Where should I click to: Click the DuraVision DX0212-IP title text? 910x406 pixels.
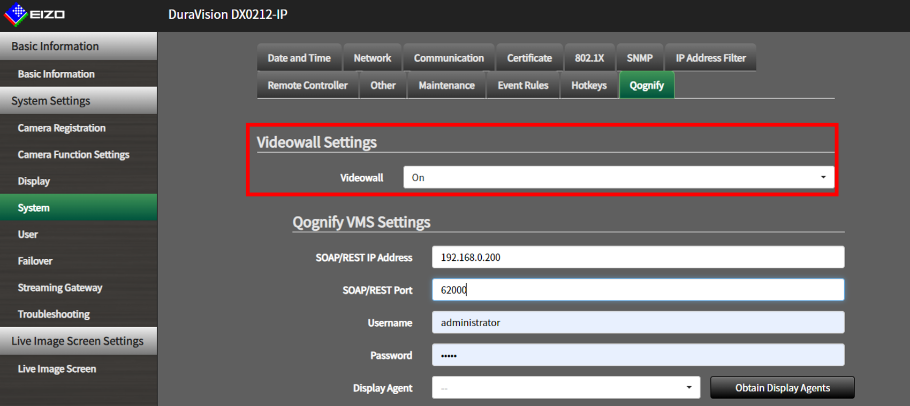pos(227,14)
